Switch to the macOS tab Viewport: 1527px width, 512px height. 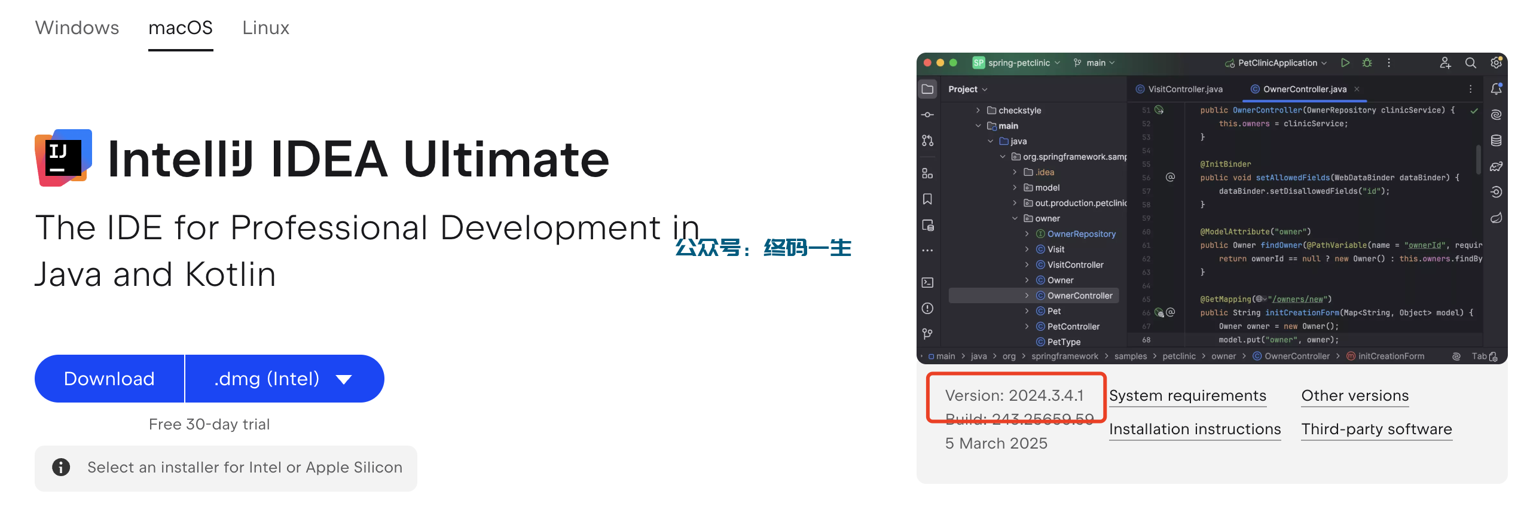tap(181, 28)
